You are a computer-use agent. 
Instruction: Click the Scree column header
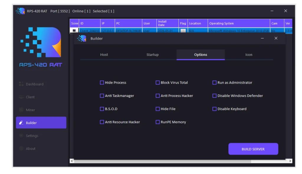tap(74, 23)
